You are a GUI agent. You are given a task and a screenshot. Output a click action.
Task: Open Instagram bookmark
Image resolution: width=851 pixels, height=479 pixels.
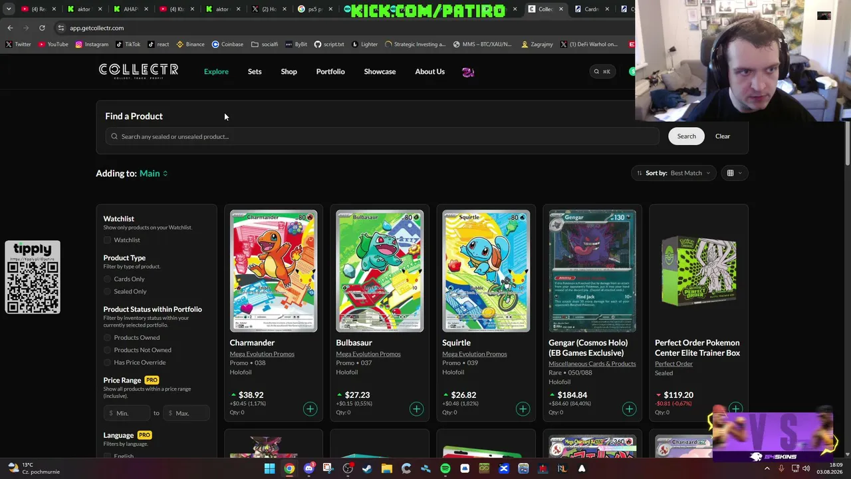[92, 45]
